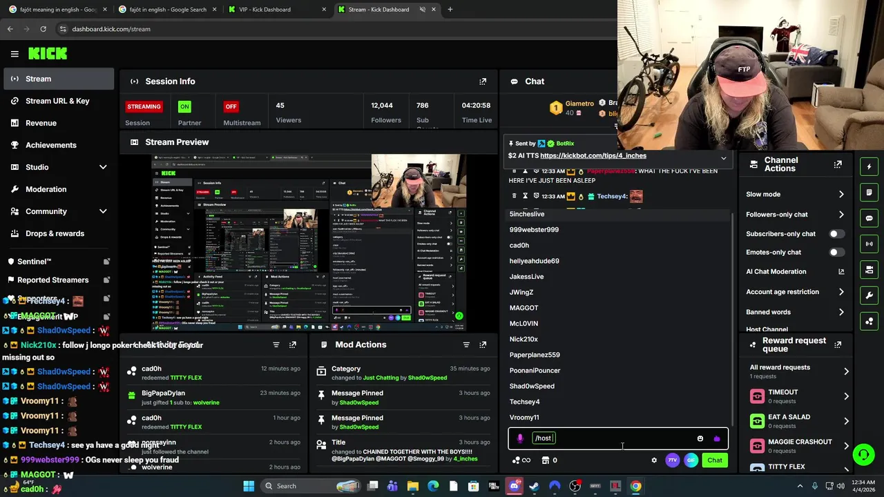Open All reward requests chevron

[x=846, y=371]
